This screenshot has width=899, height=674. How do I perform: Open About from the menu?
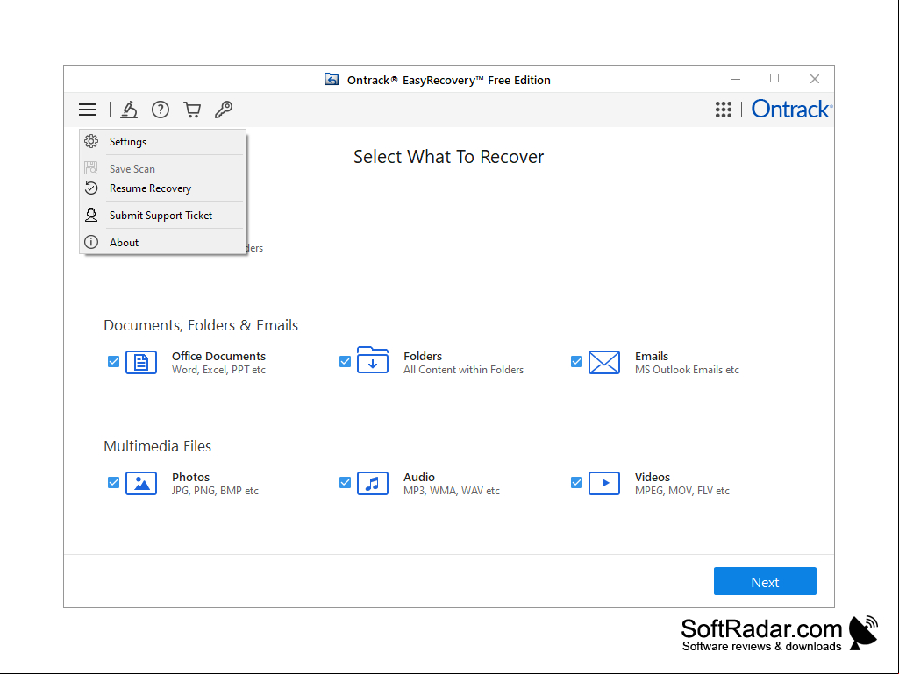point(163,242)
